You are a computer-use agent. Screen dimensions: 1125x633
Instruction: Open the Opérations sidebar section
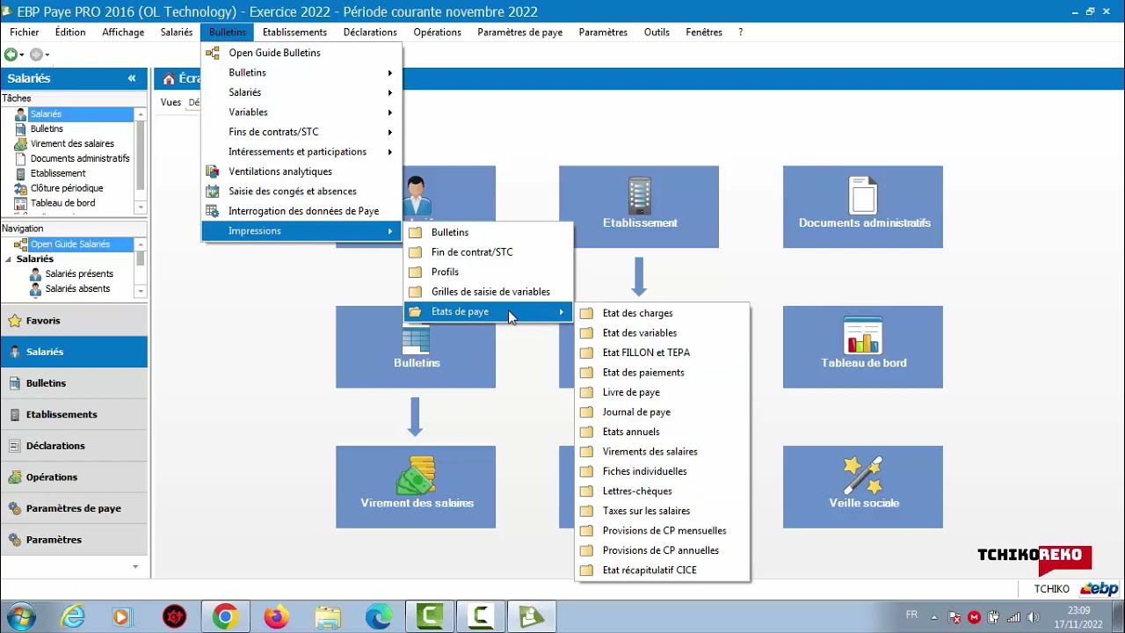[75, 477]
